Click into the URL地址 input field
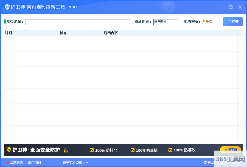247x167 pixels. click(x=77, y=22)
